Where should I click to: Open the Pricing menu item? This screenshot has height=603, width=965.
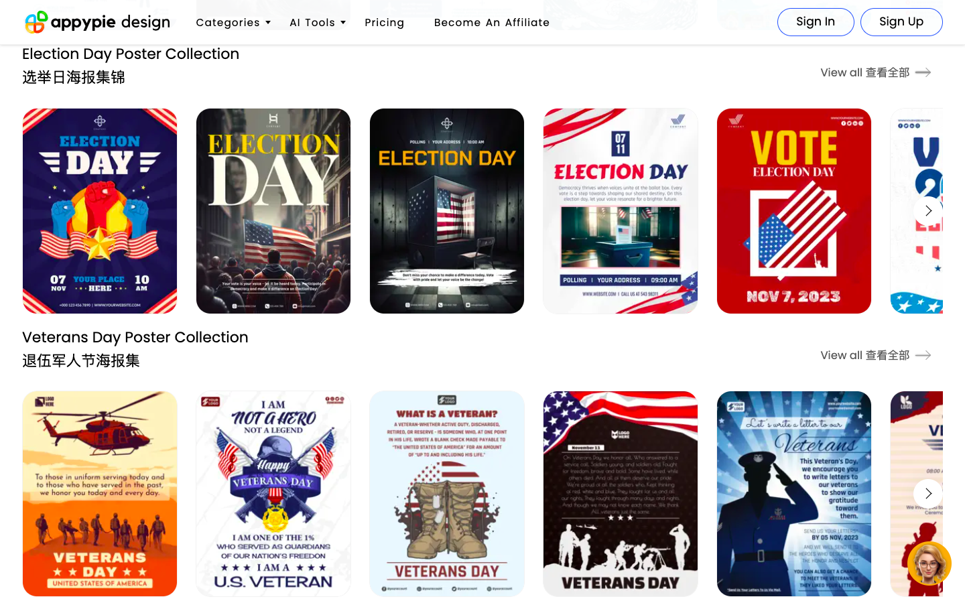385,22
